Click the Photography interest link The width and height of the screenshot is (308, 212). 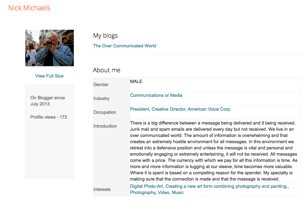(143, 192)
